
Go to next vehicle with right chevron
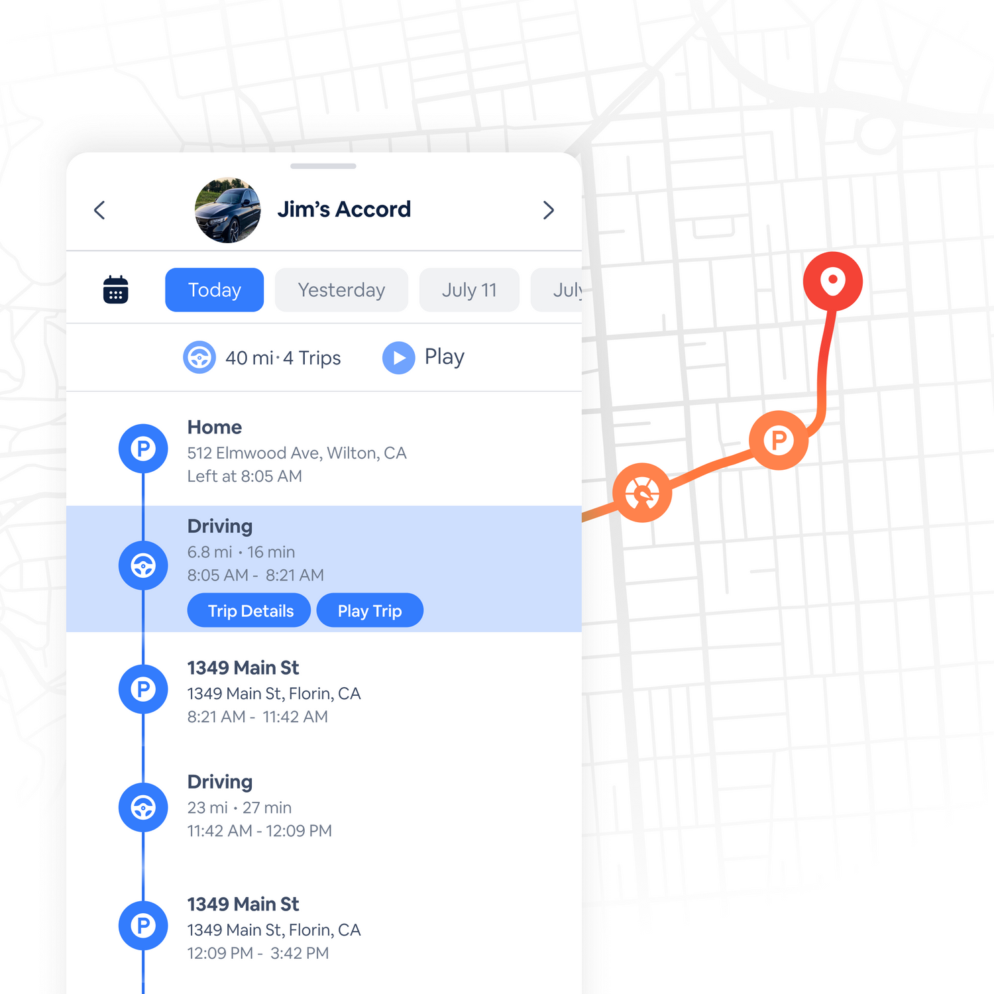(x=548, y=210)
